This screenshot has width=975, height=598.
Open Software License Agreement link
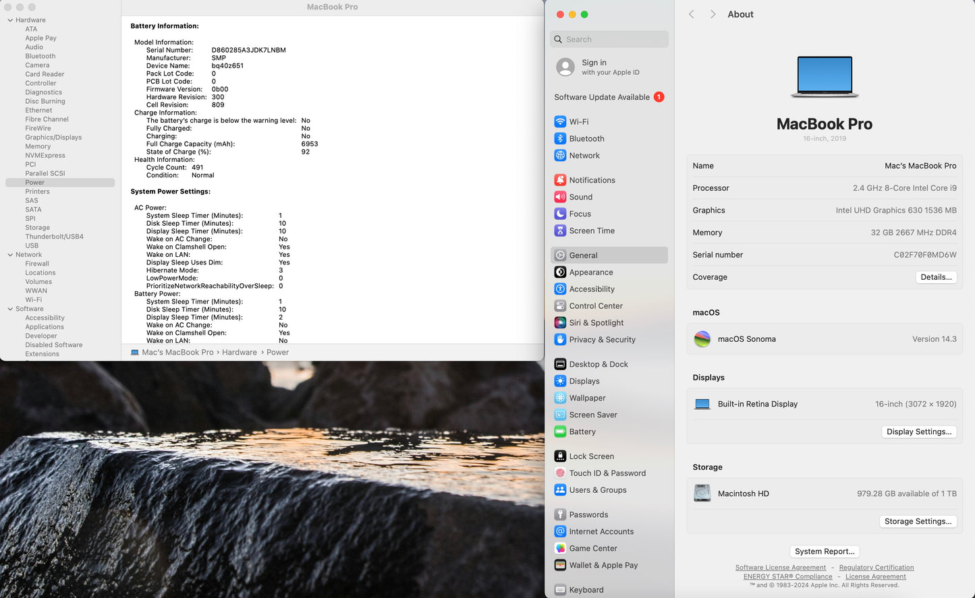[781, 568]
